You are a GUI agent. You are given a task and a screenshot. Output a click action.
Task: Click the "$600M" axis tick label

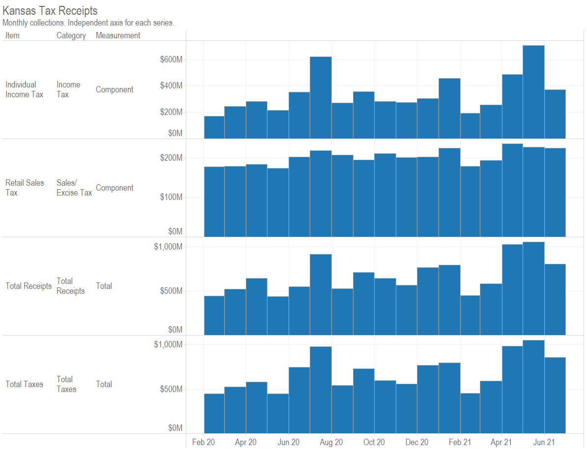[172, 59]
